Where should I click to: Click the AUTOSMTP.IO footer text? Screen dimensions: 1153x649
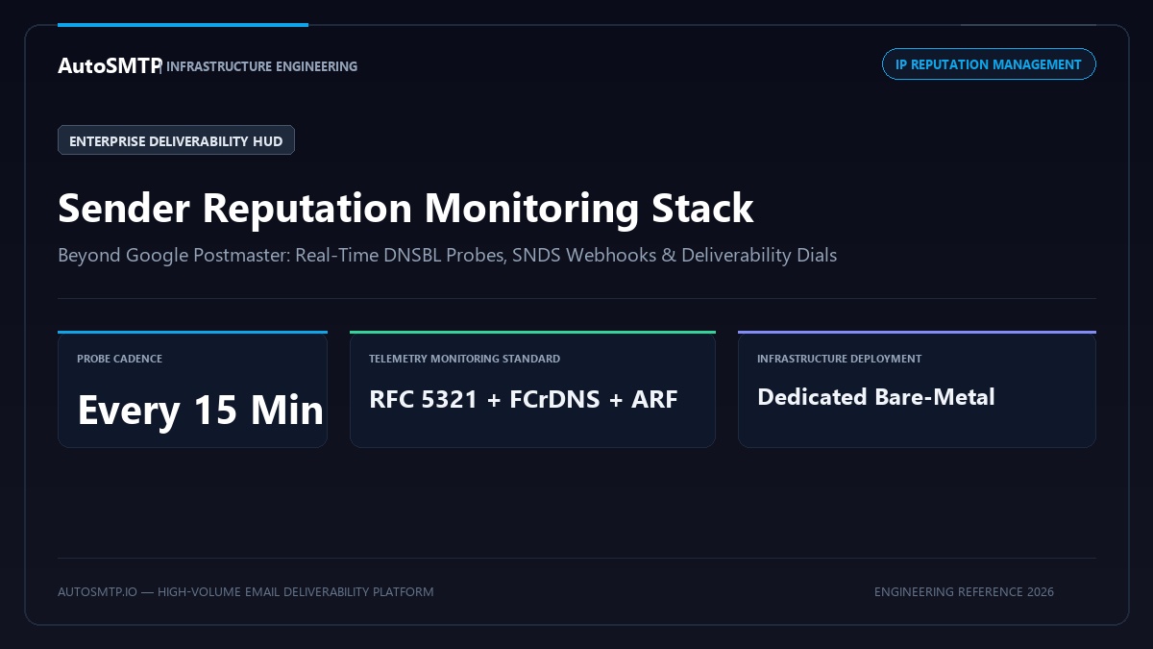point(245,591)
